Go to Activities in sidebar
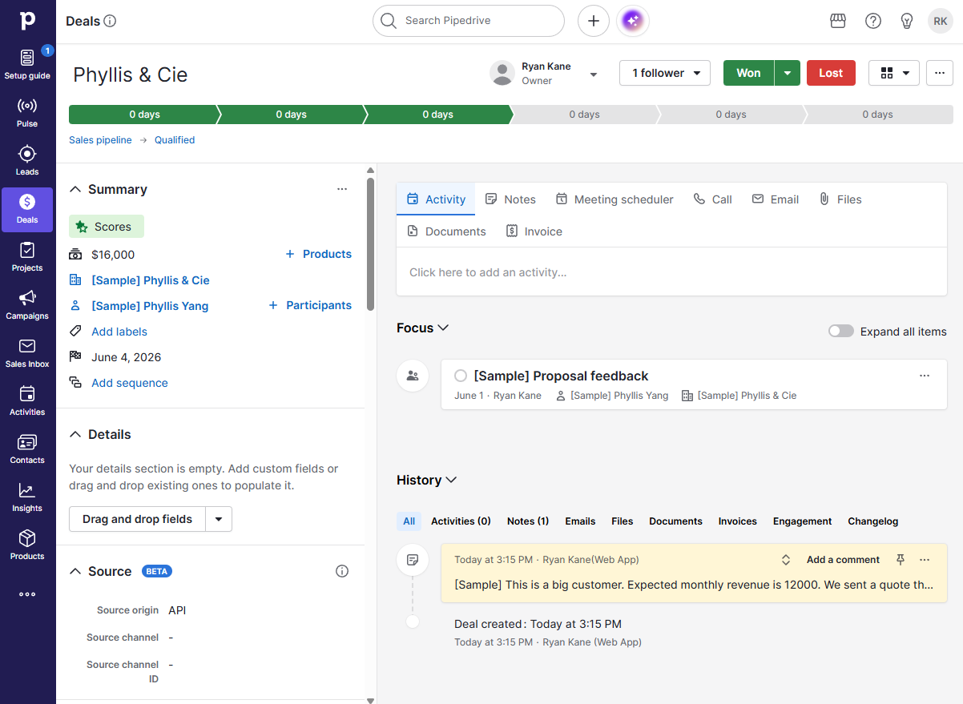This screenshot has height=704, width=963. point(27,400)
